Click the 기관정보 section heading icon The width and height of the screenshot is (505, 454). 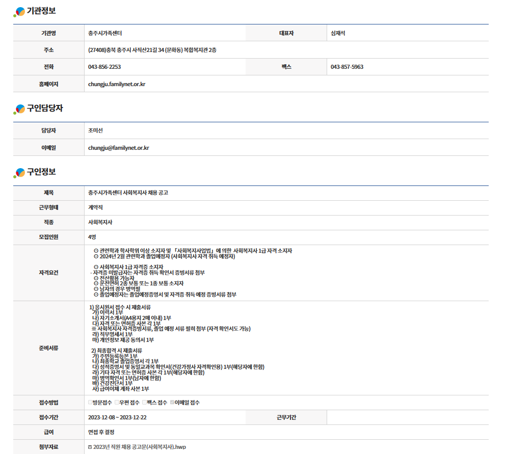(x=19, y=12)
